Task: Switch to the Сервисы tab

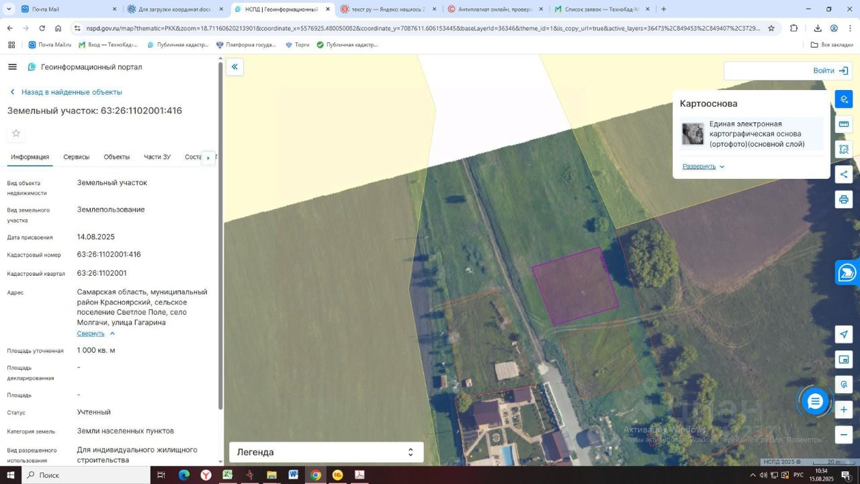Action: click(x=77, y=157)
